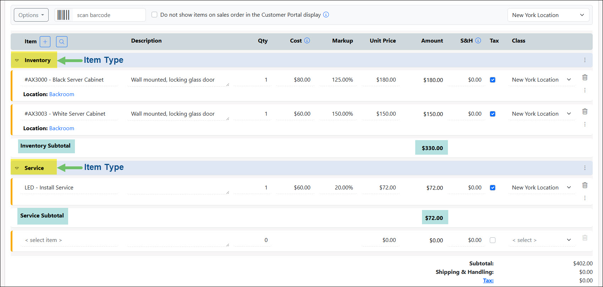Click the 150.00% markup field
The height and width of the screenshot is (287, 603).
(x=338, y=114)
